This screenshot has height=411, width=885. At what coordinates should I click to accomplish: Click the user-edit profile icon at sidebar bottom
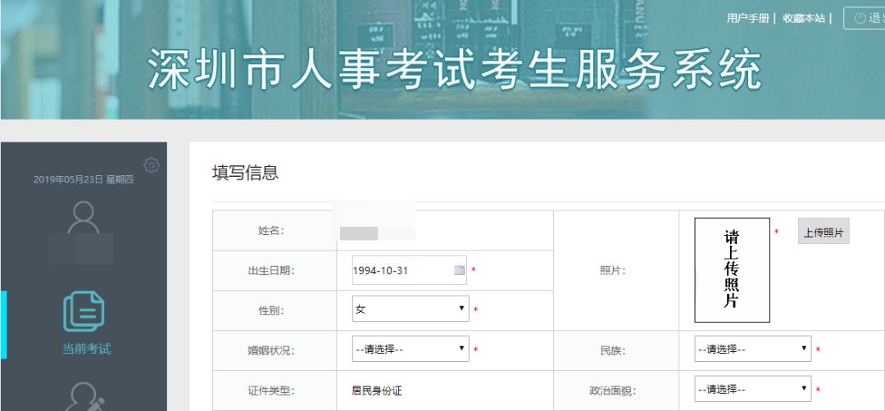coord(84,397)
